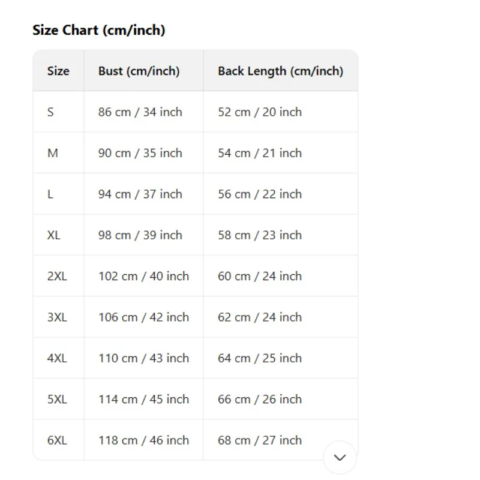Select the 3XL size cell
The width and height of the screenshot is (480, 480).
coord(57,317)
